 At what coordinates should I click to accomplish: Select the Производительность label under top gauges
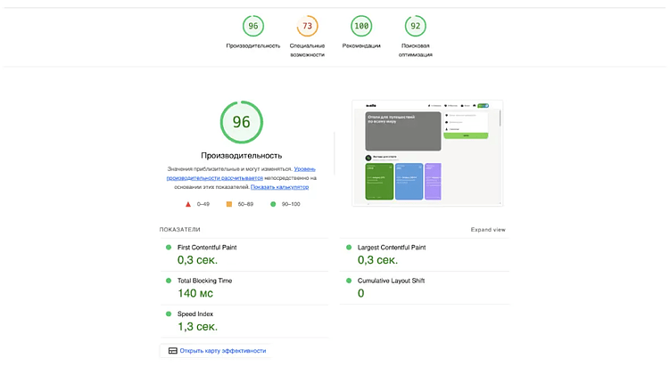(x=253, y=45)
